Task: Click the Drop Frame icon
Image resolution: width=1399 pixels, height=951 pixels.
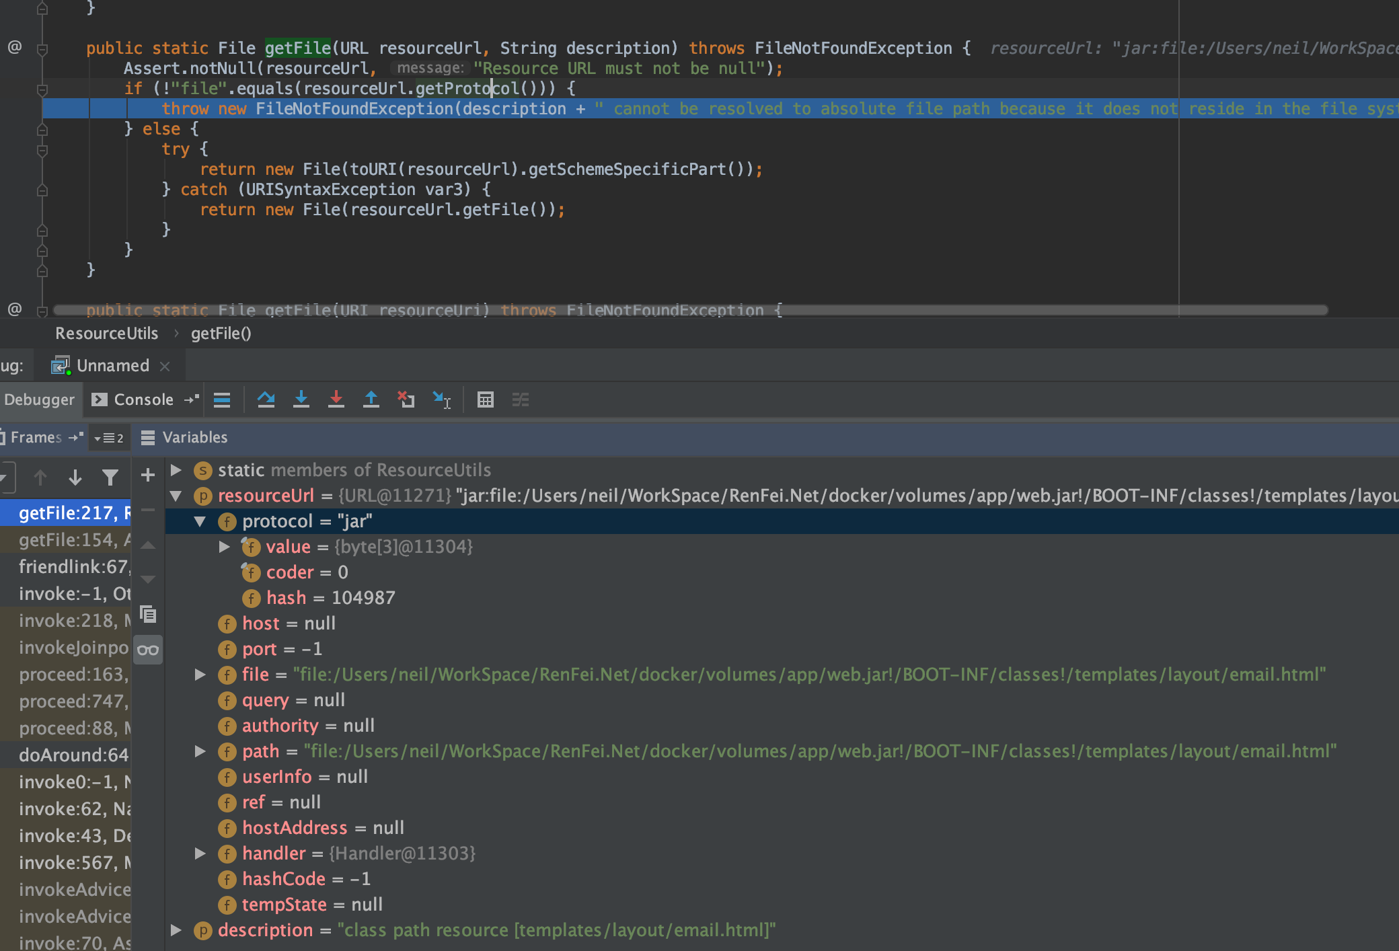Action: coord(406,400)
